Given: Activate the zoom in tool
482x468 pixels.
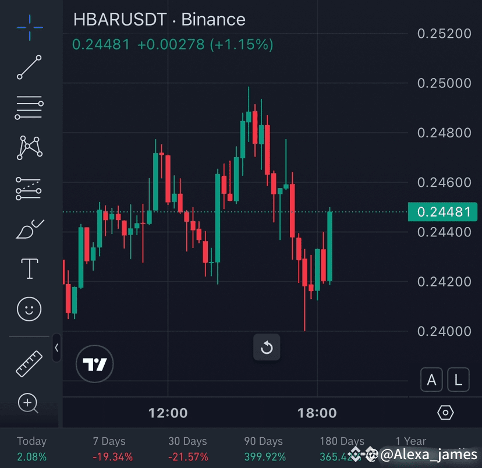Looking at the screenshot, I should click(29, 403).
